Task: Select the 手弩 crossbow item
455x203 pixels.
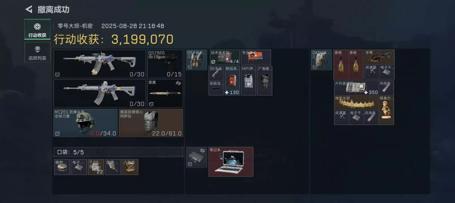Action: coord(379,57)
